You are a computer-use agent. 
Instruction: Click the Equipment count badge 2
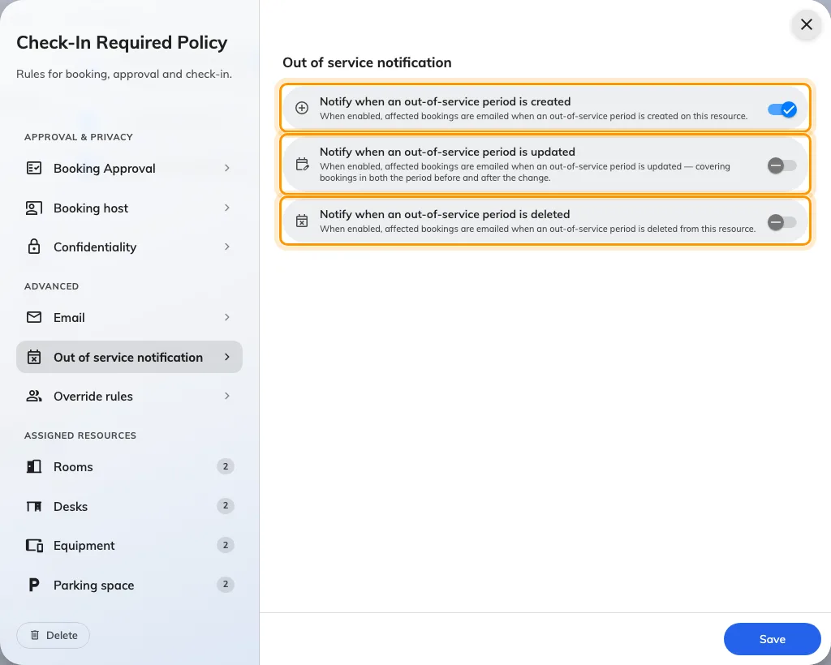tap(226, 545)
